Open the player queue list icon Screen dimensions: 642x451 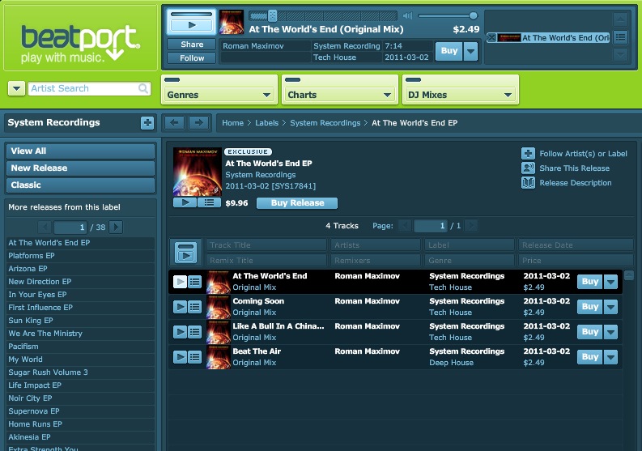pyautogui.click(x=620, y=37)
